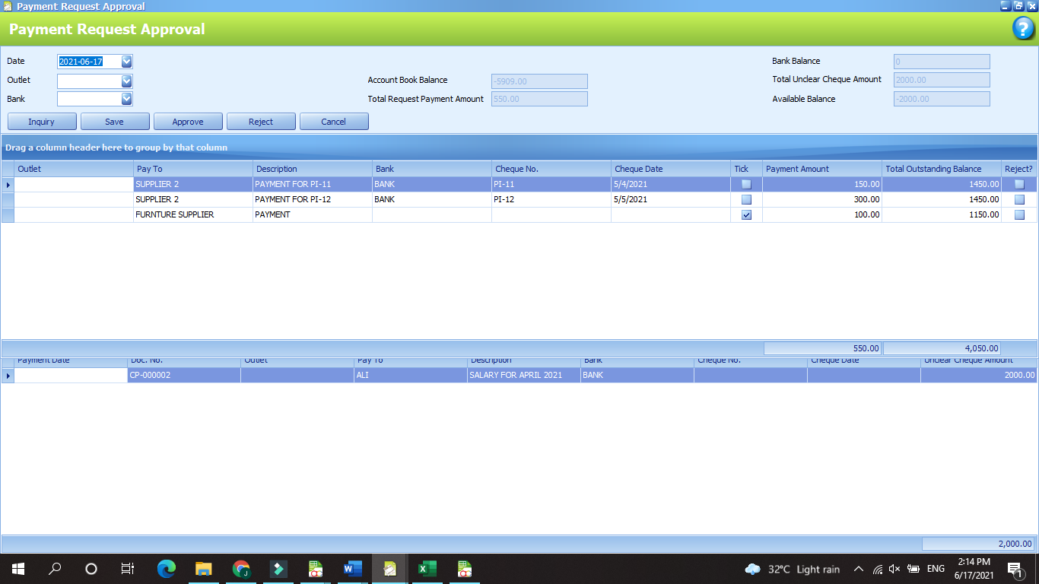Click the muted speaker volume icon
The width and height of the screenshot is (1039, 584).
(894, 569)
